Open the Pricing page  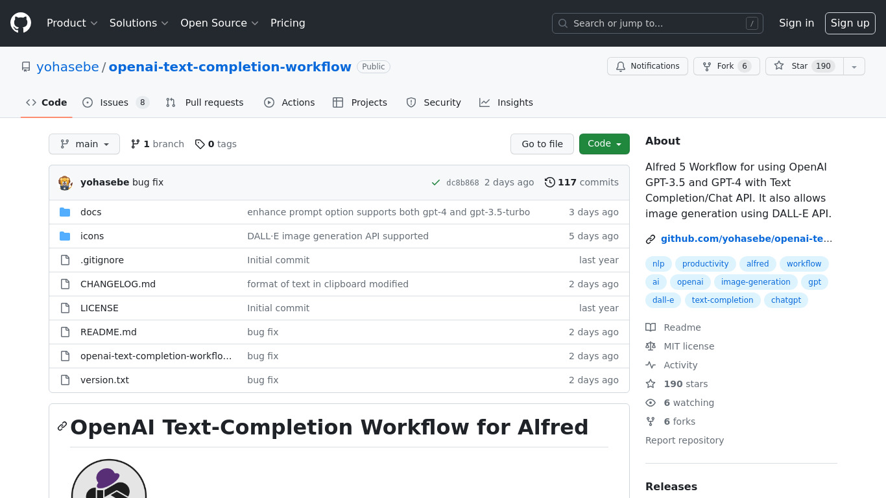[288, 23]
